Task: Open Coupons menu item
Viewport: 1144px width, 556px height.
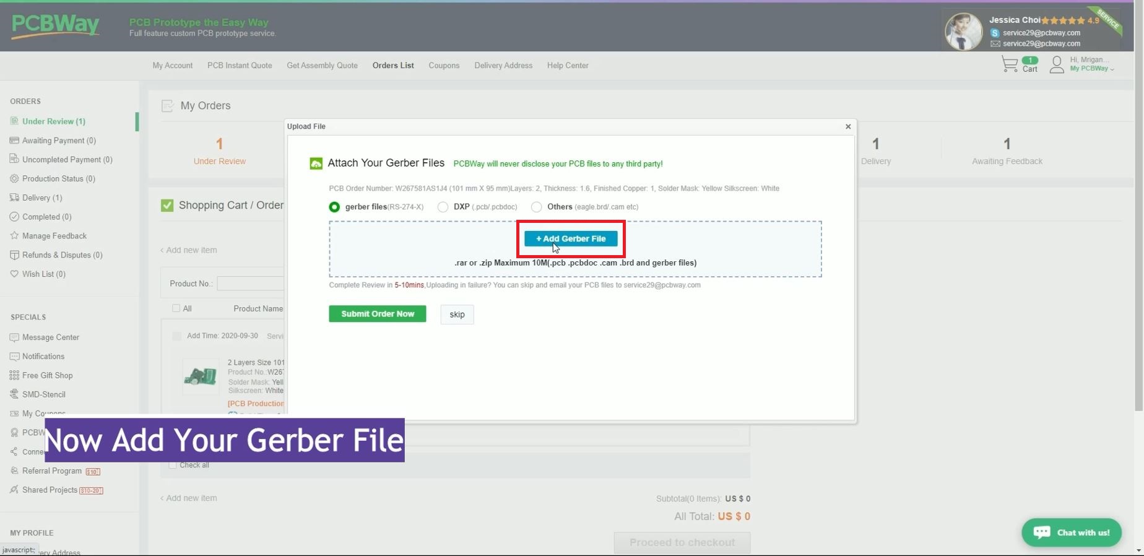Action: click(x=444, y=65)
